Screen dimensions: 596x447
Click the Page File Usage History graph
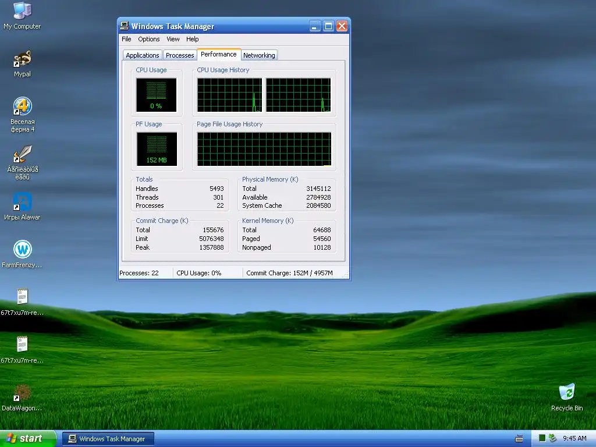coord(264,149)
